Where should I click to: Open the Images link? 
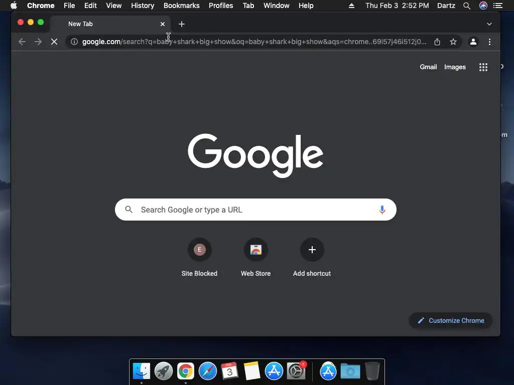click(x=455, y=67)
